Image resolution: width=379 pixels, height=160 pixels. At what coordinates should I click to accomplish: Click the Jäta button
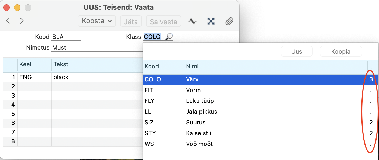tap(131, 21)
